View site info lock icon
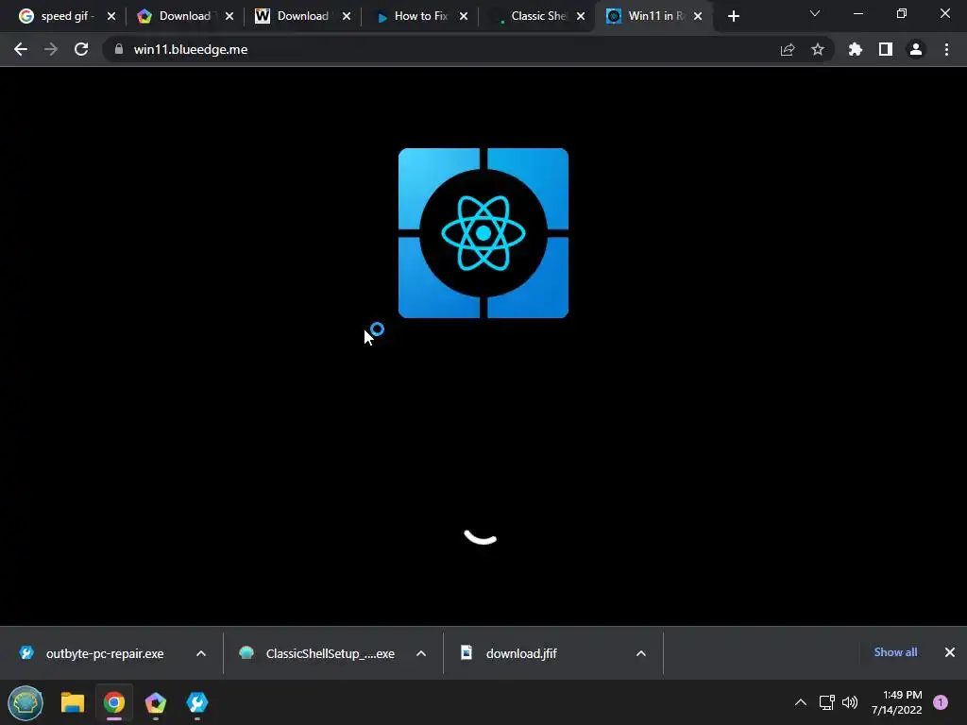 coord(119,49)
